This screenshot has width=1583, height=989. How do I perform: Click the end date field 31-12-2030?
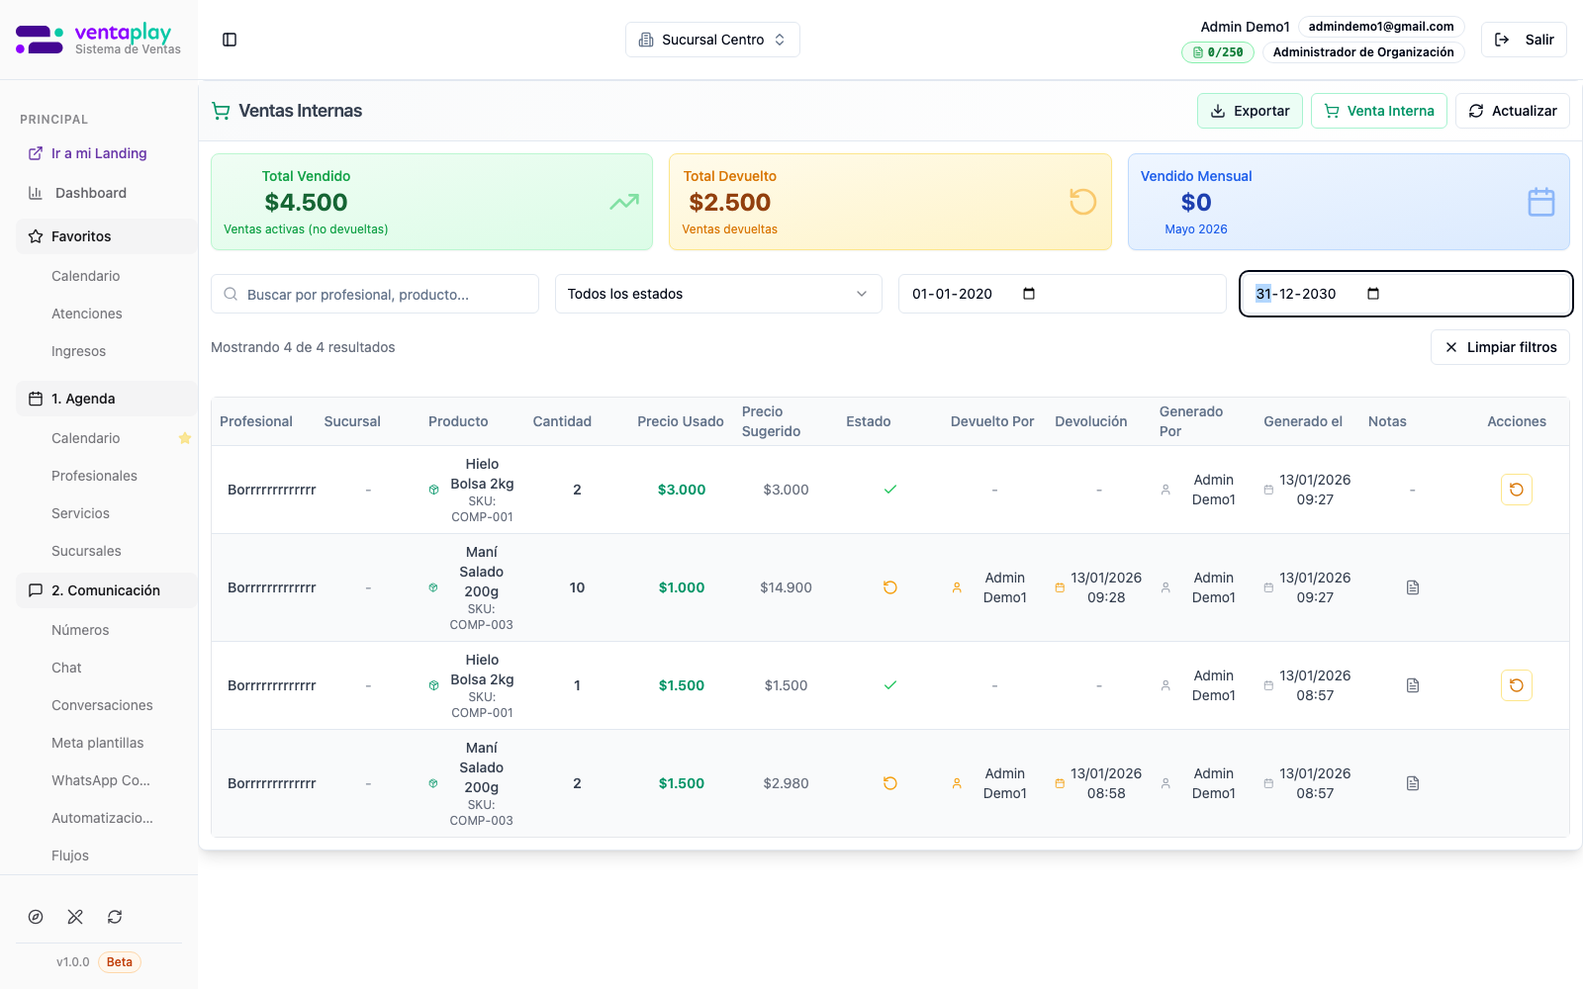pyautogui.click(x=1406, y=294)
